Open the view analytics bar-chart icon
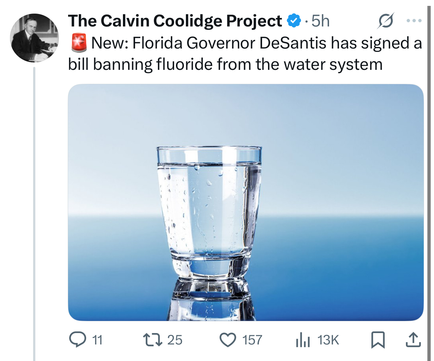 tap(303, 340)
